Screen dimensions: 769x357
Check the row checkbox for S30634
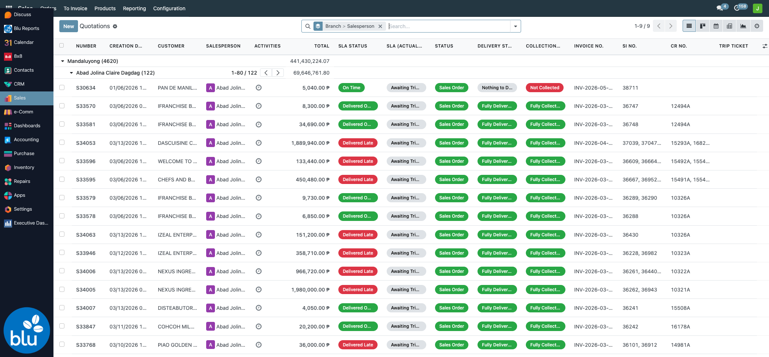click(62, 87)
